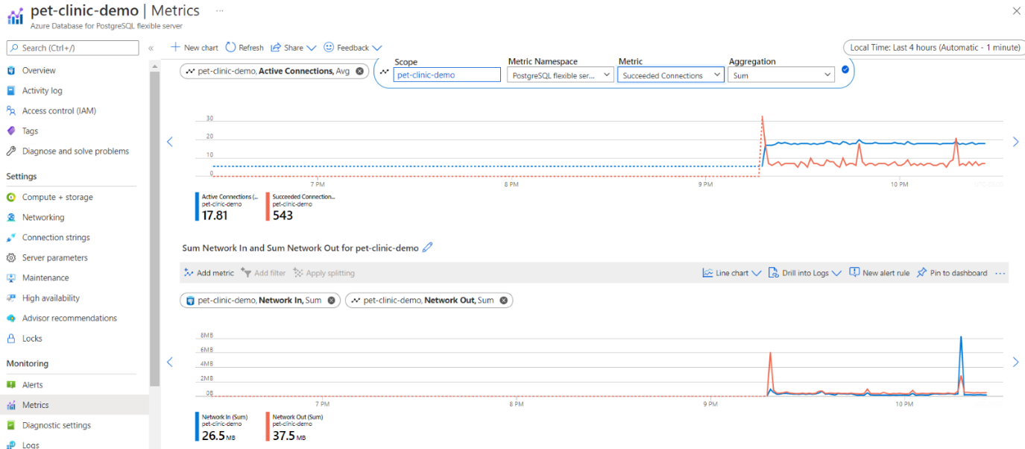Viewport: 1025px width, 449px height.
Task: Click previous arrow left of network chart
Action: pos(170,362)
